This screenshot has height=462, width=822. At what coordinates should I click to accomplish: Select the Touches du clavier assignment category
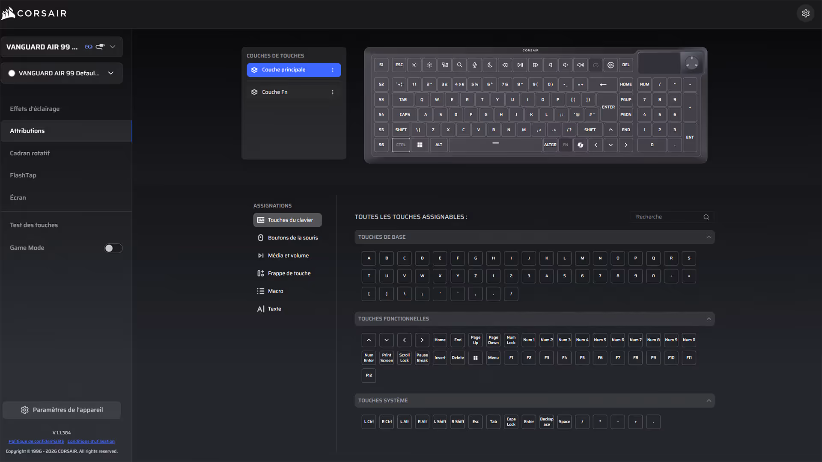[x=287, y=220]
